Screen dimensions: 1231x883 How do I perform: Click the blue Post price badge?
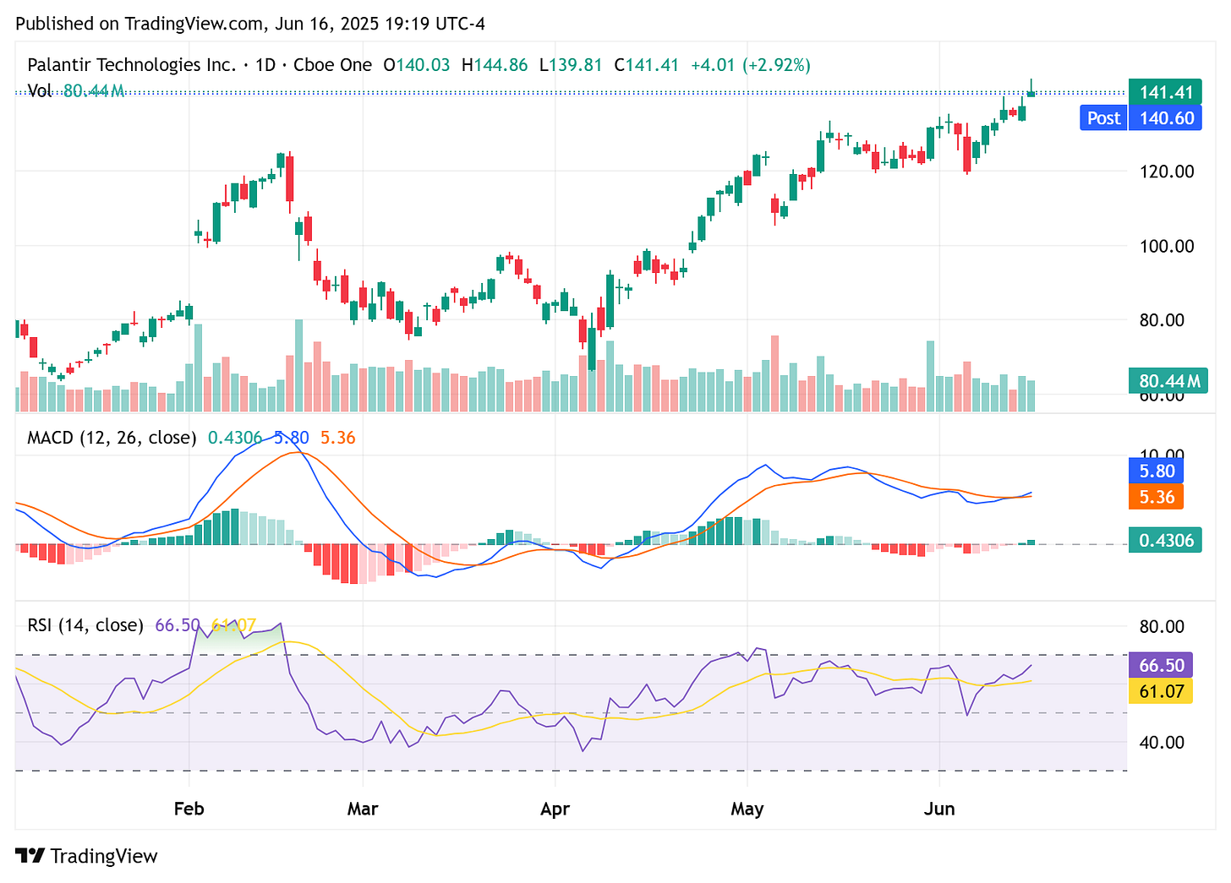(x=1103, y=117)
